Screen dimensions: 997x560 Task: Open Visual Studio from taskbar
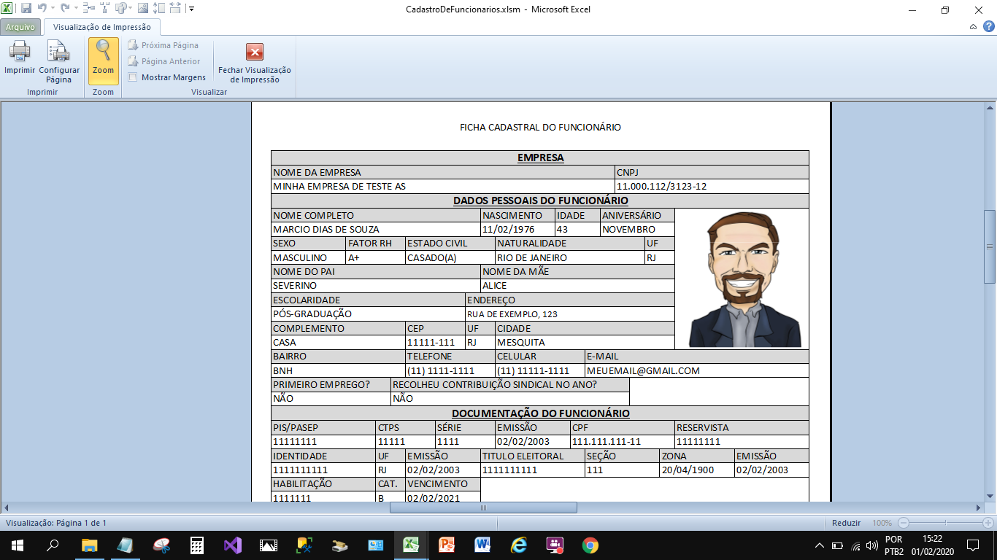click(x=233, y=545)
